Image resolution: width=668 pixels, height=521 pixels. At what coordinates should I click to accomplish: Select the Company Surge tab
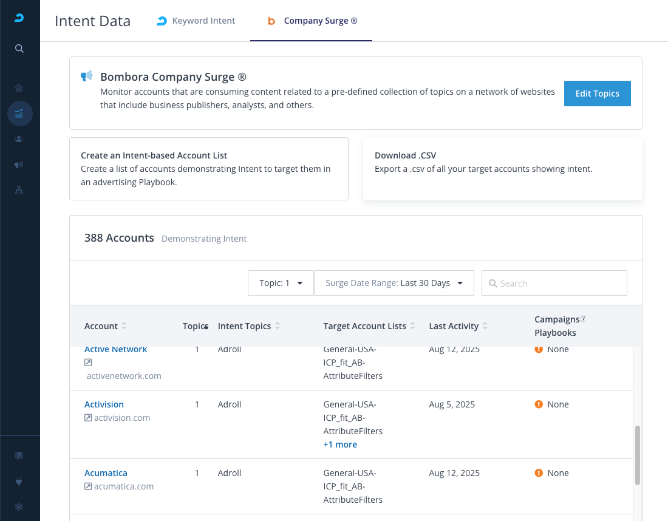[x=312, y=21]
